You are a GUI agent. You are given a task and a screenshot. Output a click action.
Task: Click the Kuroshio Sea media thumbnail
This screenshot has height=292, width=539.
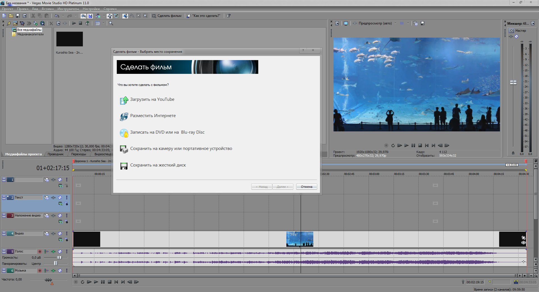tap(69, 39)
